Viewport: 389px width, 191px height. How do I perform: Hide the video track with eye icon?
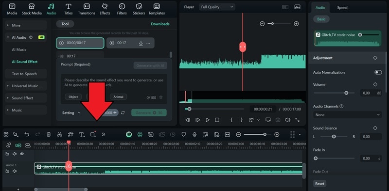point(22,154)
